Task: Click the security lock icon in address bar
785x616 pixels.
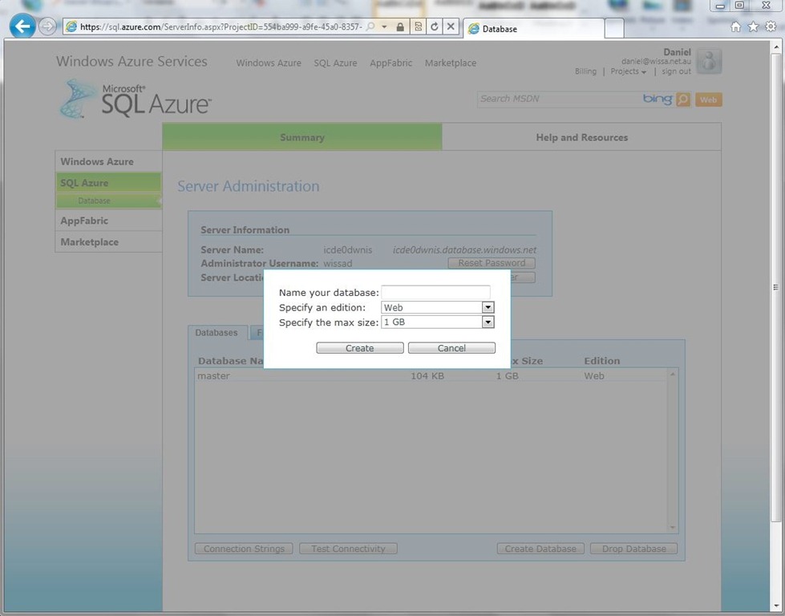Action: (x=400, y=27)
